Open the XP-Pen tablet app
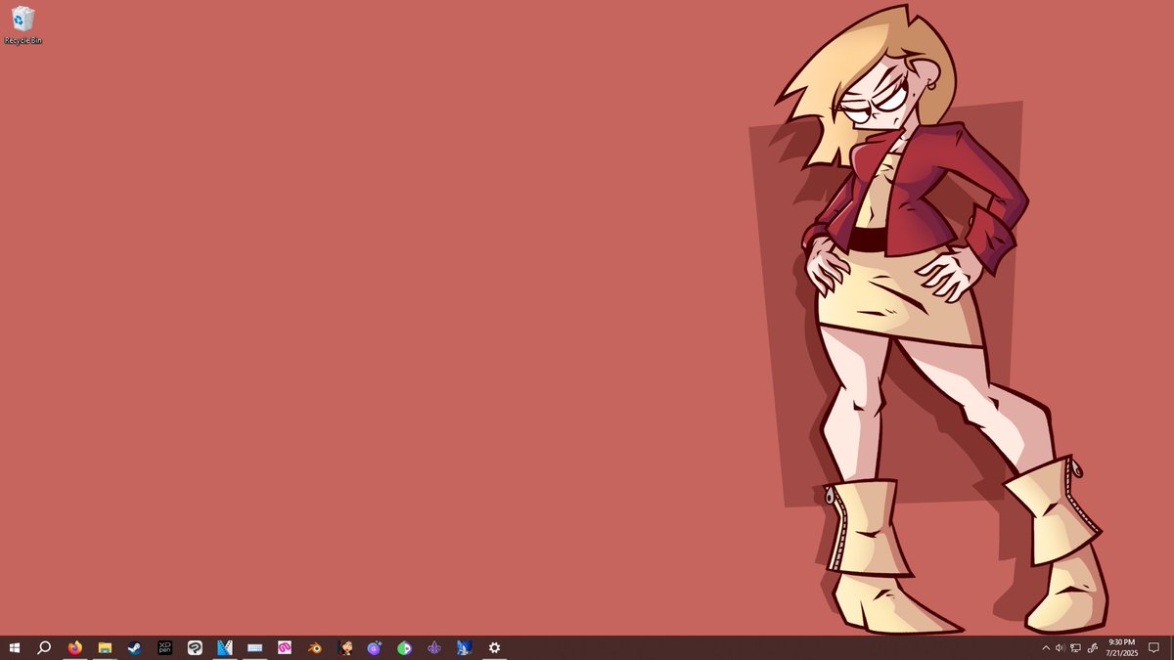Viewport: 1174px width, 660px height. [165, 647]
